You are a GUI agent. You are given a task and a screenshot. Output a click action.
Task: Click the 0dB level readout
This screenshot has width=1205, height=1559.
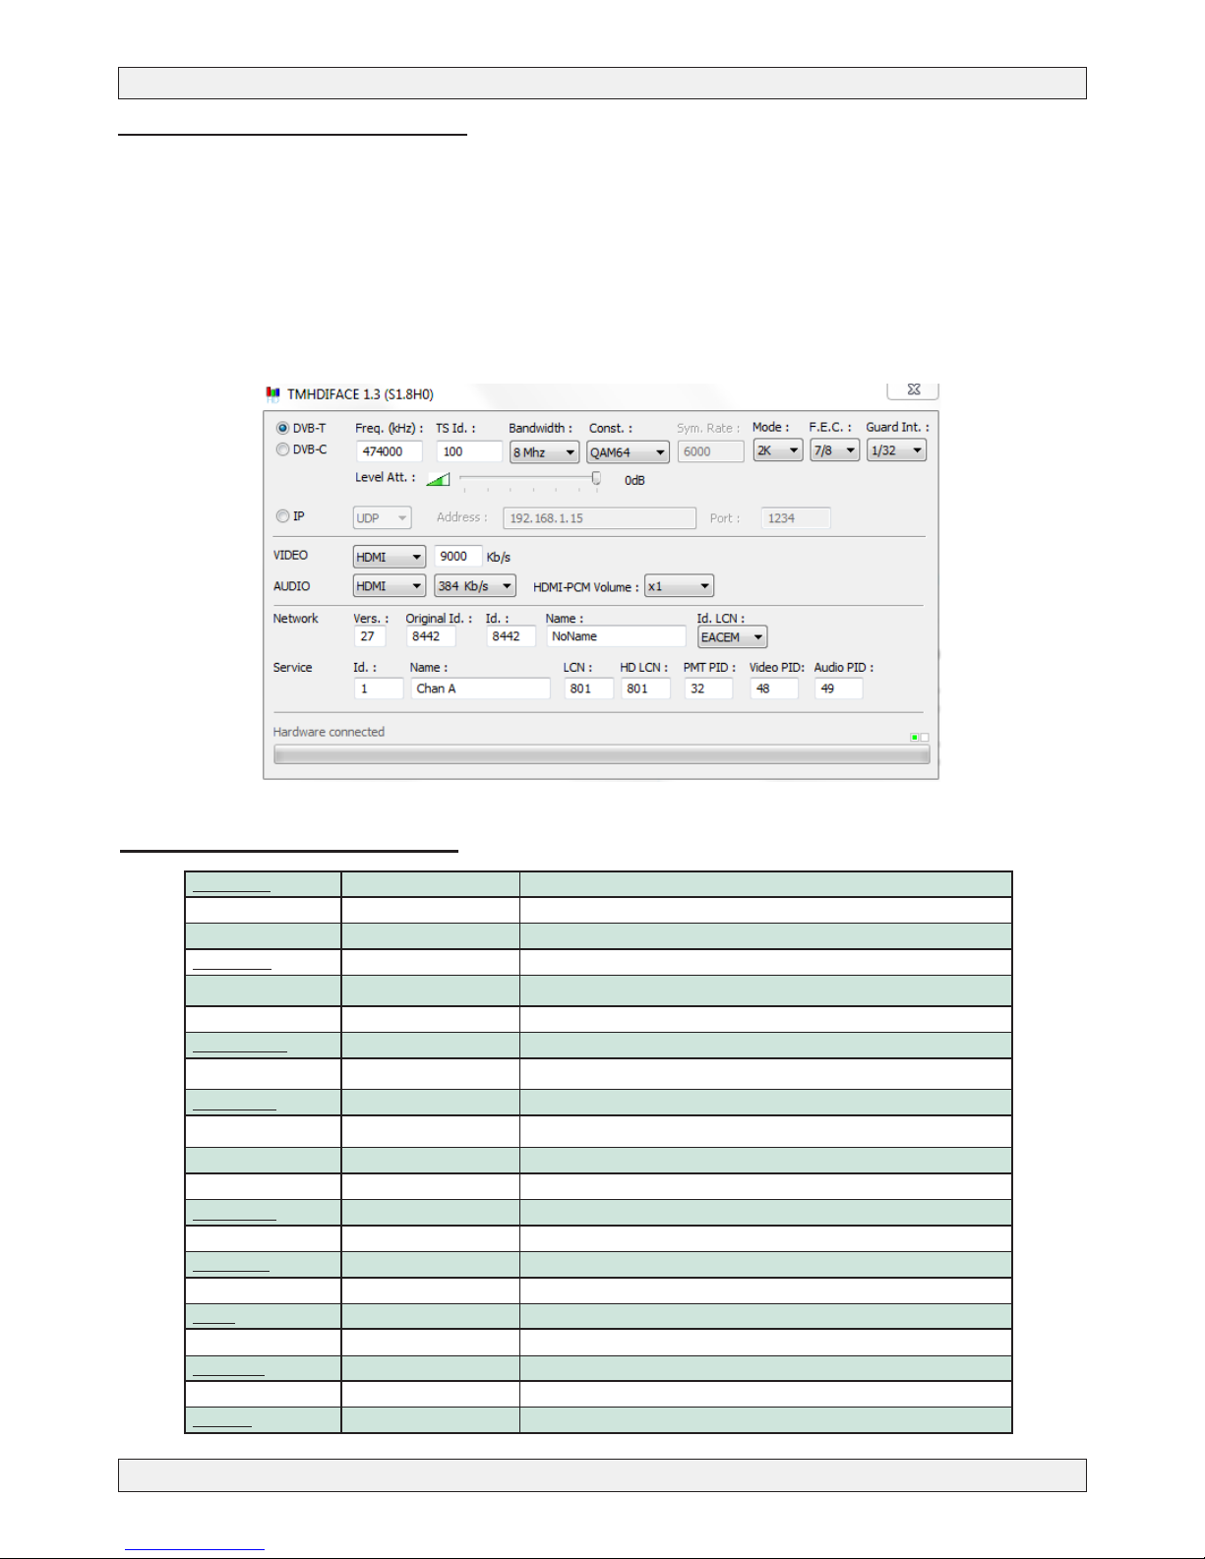pos(634,481)
